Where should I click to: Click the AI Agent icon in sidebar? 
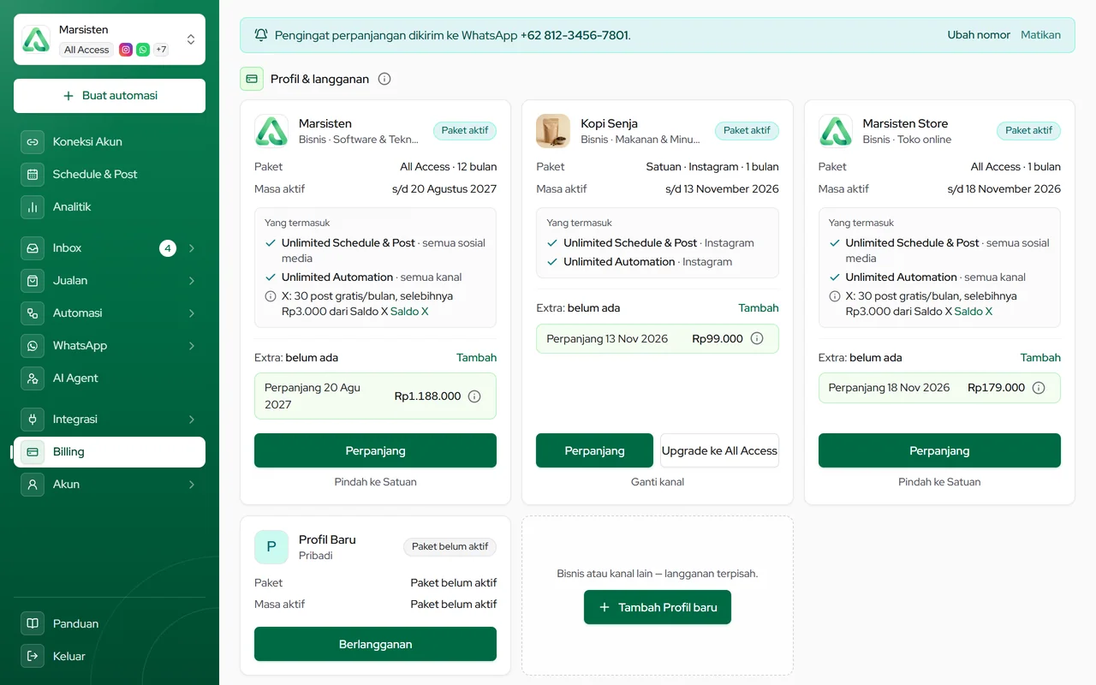[33, 378]
